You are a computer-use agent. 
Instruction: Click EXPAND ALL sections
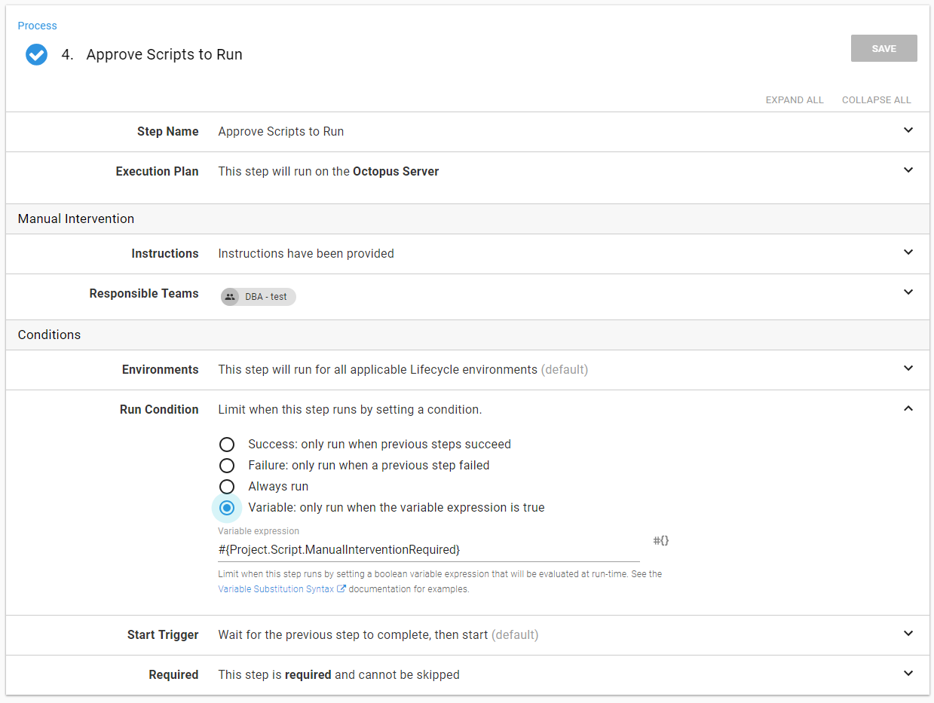pos(795,99)
